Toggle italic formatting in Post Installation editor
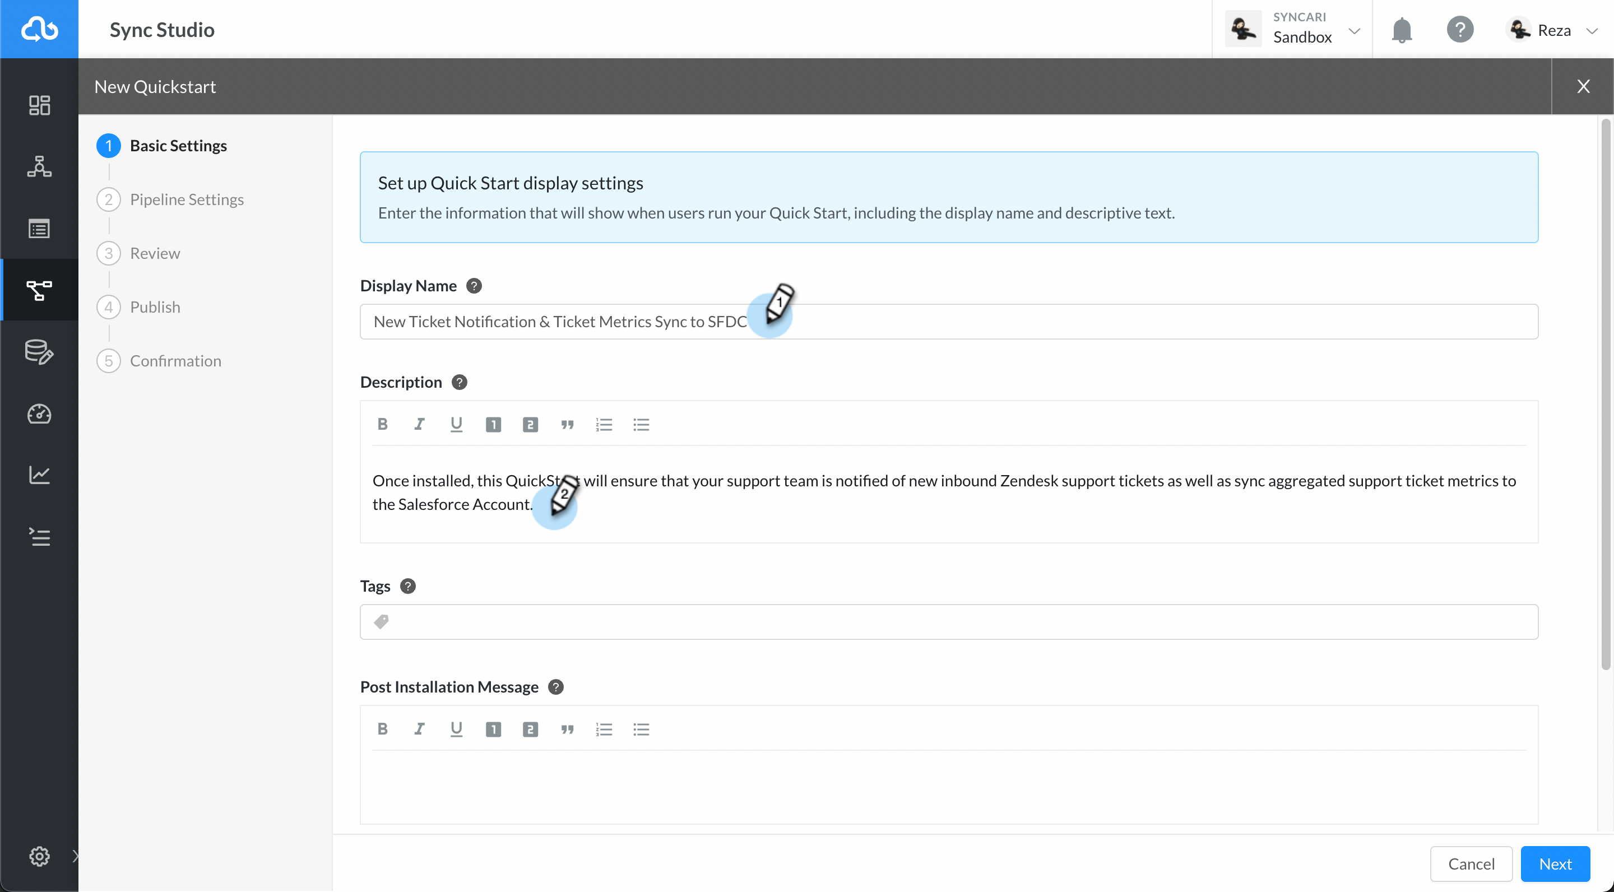 [x=419, y=728]
